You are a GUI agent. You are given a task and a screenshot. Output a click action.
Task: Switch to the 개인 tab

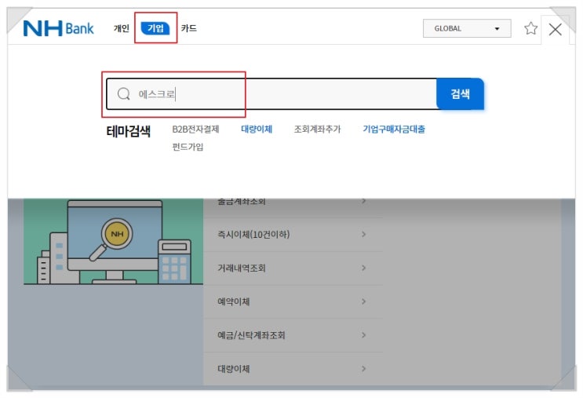(x=121, y=28)
